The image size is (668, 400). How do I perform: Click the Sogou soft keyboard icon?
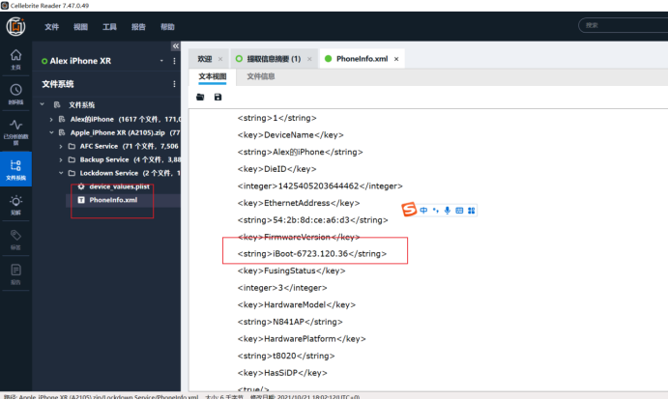459,211
